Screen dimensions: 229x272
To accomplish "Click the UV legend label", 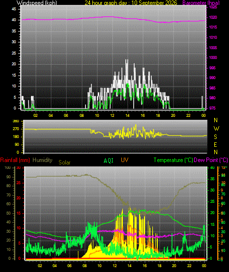I will click(125, 160).
